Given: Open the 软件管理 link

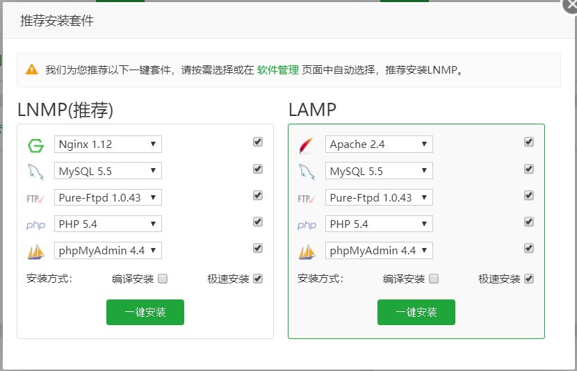Looking at the screenshot, I should click(278, 70).
